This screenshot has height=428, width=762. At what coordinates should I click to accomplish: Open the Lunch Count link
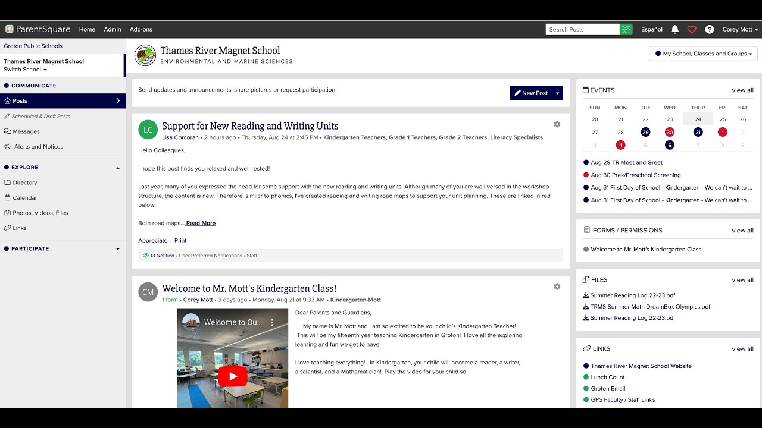(608, 377)
